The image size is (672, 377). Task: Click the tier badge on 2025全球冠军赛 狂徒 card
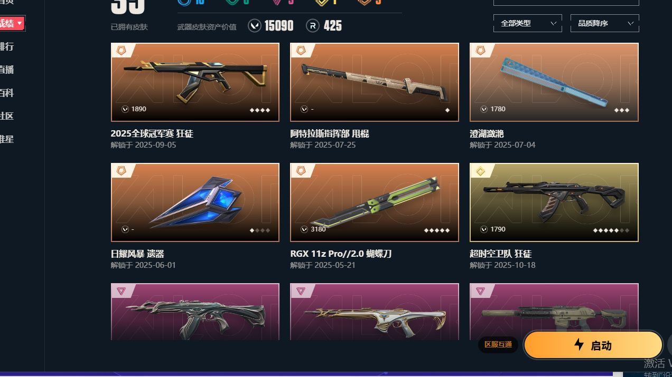(x=122, y=51)
